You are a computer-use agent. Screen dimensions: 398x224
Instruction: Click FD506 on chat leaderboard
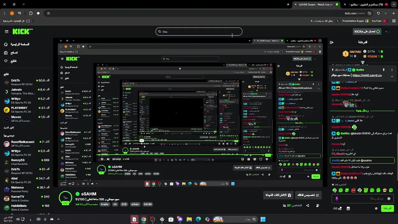pos(372,56)
